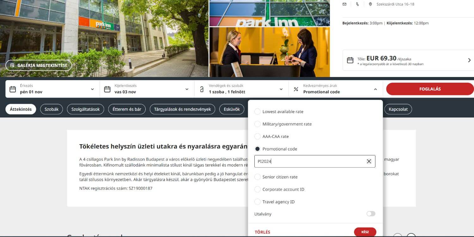Open the Esküvők tab
Viewport: 474px width, 237px height.
click(232, 109)
